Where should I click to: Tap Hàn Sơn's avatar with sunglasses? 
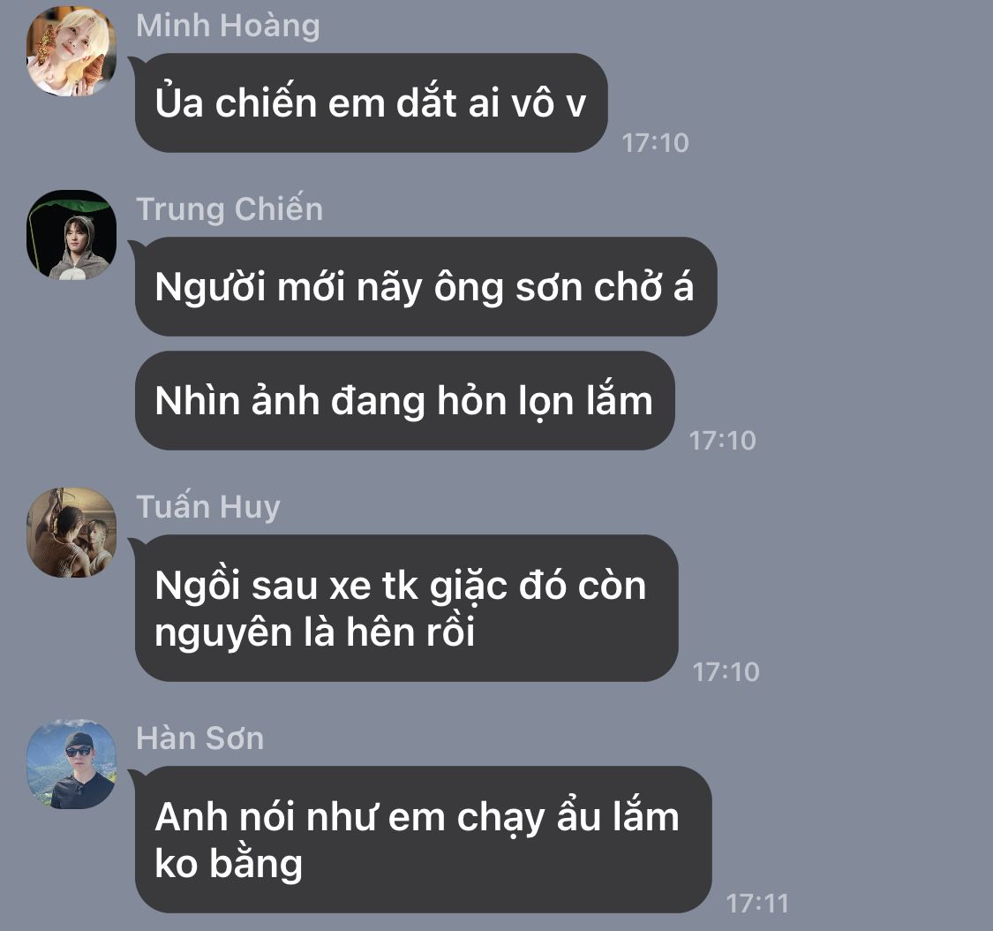coord(71,764)
